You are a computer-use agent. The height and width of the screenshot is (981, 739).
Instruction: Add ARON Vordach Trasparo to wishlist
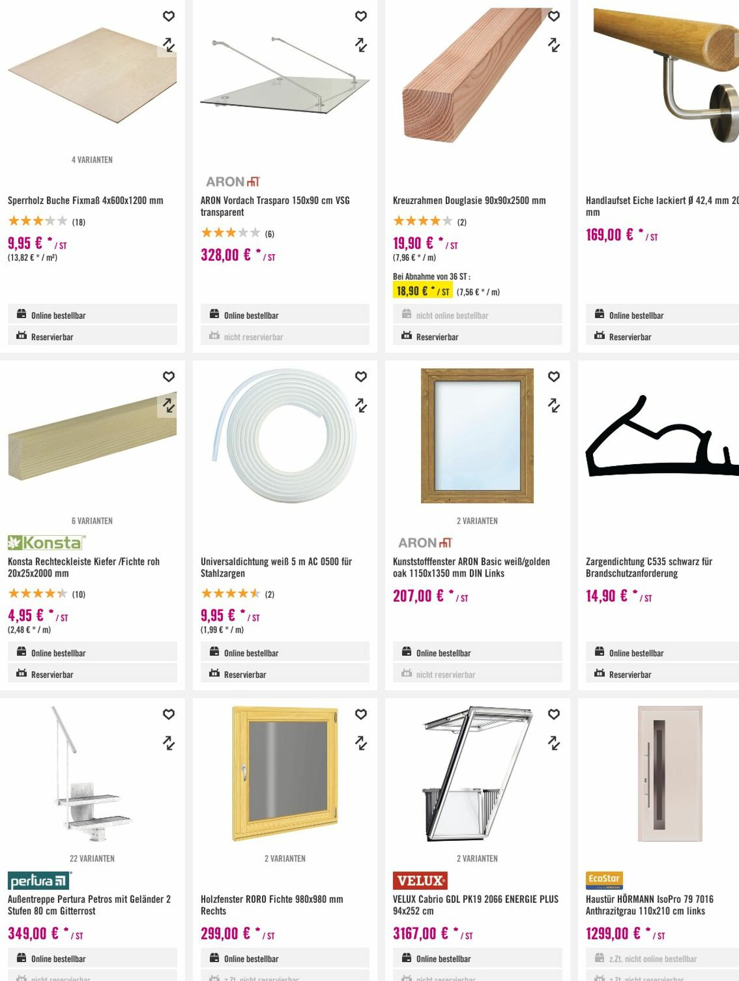361,17
